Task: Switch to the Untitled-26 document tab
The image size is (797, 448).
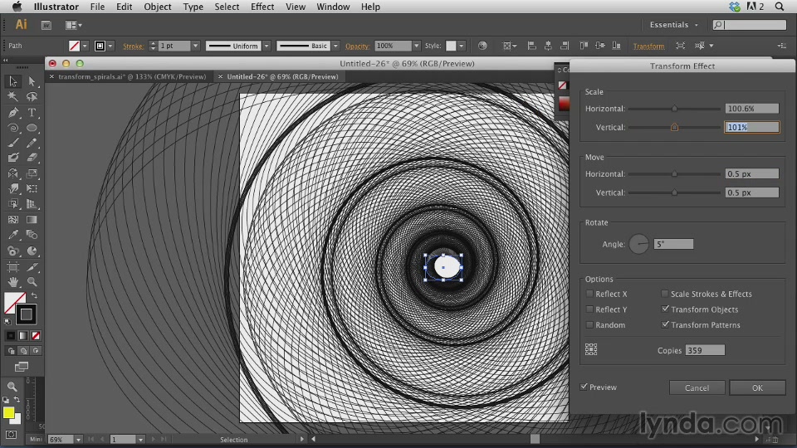Action: [x=282, y=76]
